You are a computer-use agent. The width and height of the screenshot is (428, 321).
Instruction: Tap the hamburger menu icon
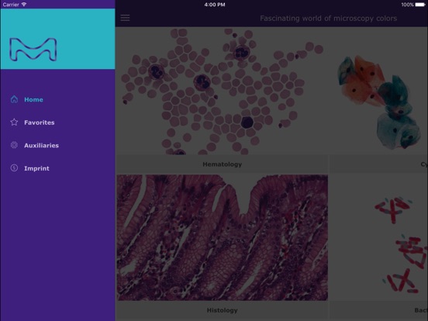[x=125, y=18]
